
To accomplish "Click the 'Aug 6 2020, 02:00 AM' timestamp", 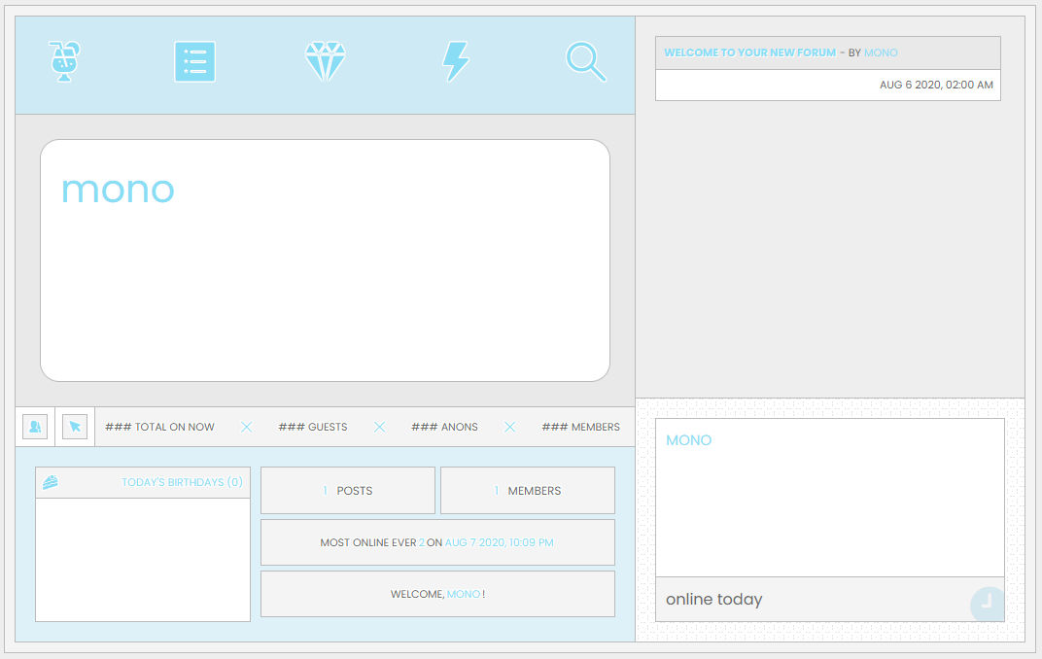I will click(x=936, y=85).
